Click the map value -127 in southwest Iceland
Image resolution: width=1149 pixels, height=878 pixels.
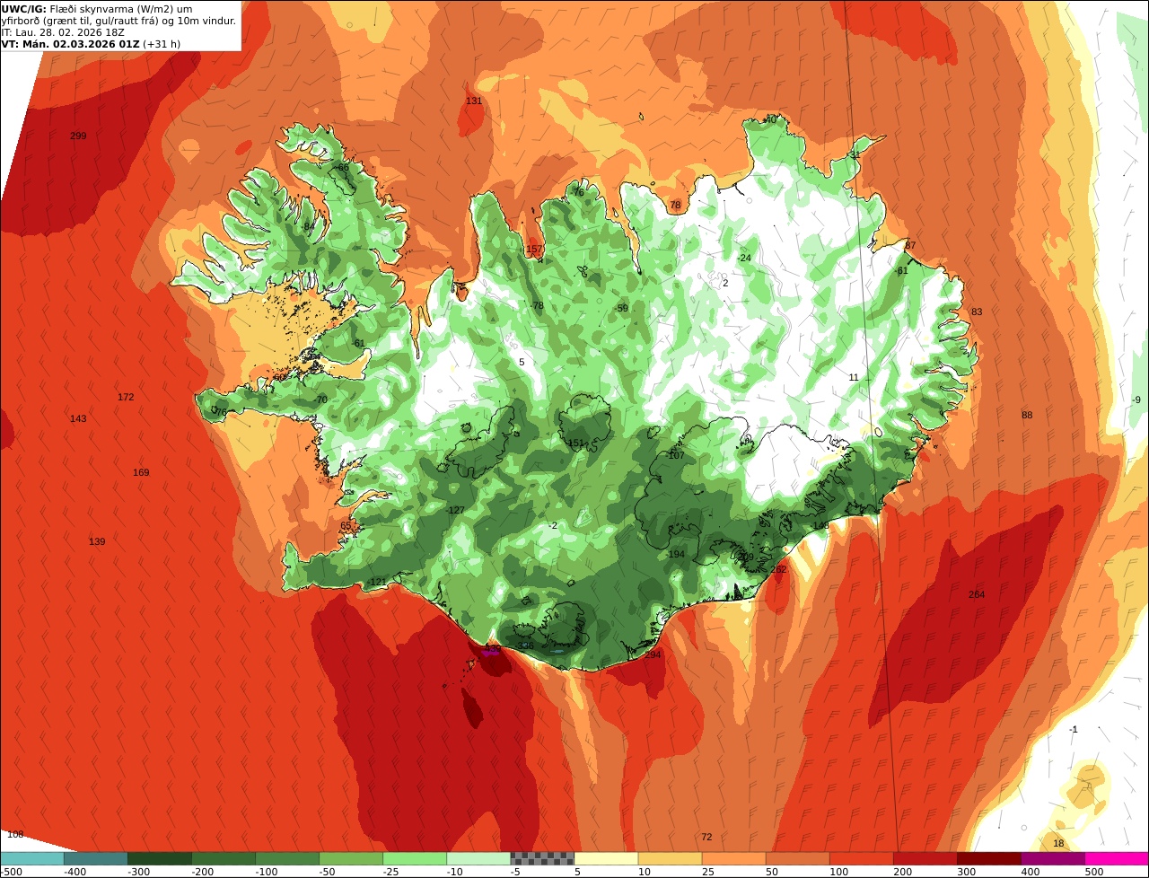pyautogui.click(x=455, y=511)
